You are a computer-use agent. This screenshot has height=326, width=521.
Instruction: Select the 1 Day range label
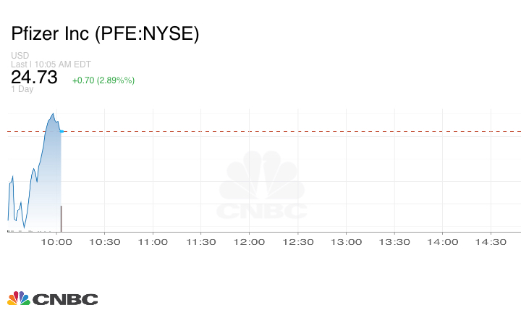[x=22, y=89]
